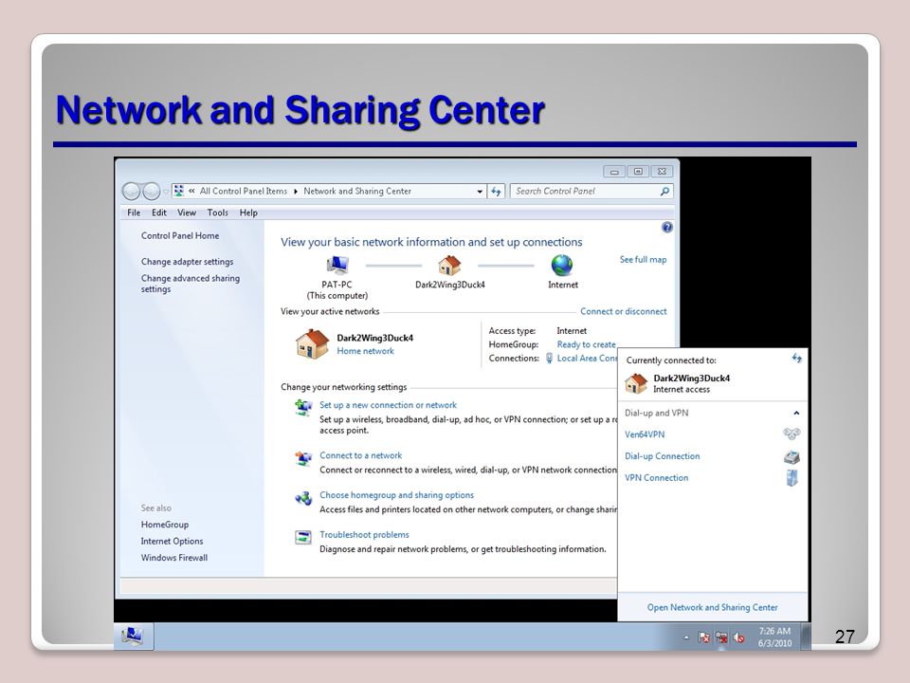910x683 pixels.
Task: Click the Ven64VPN connection icon
Action: click(x=792, y=434)
